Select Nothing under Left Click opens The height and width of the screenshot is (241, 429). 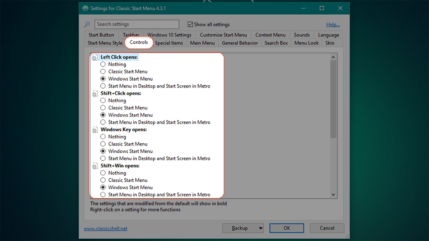[103, 64]
